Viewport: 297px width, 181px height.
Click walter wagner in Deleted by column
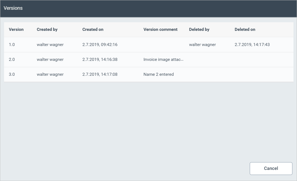click(203, 45)
